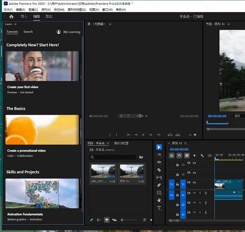Screen dimensions: 245x232
Task: Toggle Linked Selection in timeline
Action: tap(187, 156)
